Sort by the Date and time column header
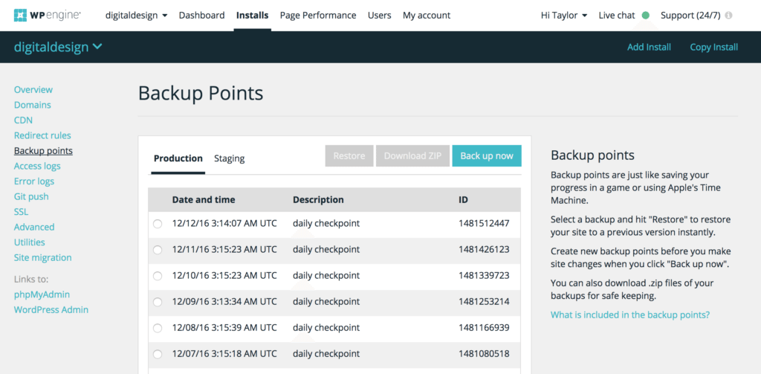Viewport: 761px width, 374px height. [204, 199]
